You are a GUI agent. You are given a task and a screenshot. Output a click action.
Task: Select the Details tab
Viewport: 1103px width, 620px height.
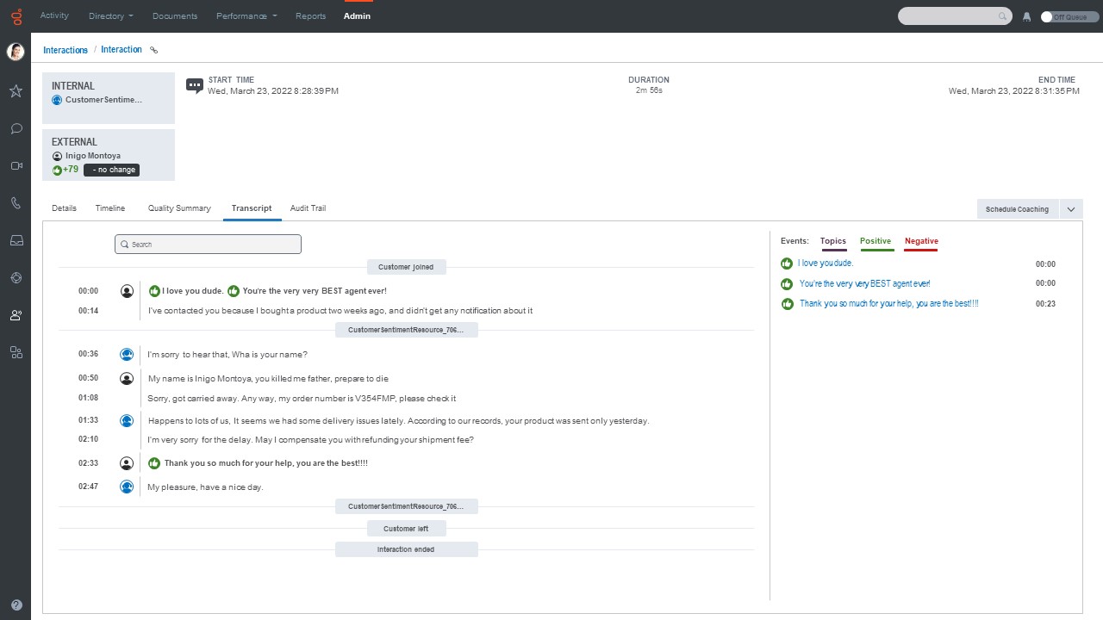64,208
